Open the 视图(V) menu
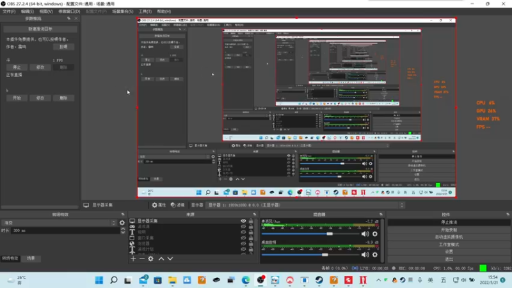 pos(46,12)
